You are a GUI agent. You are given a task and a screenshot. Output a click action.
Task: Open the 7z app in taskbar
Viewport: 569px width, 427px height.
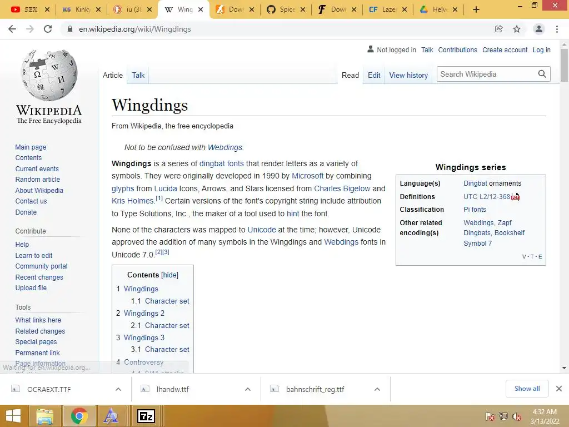146,416
